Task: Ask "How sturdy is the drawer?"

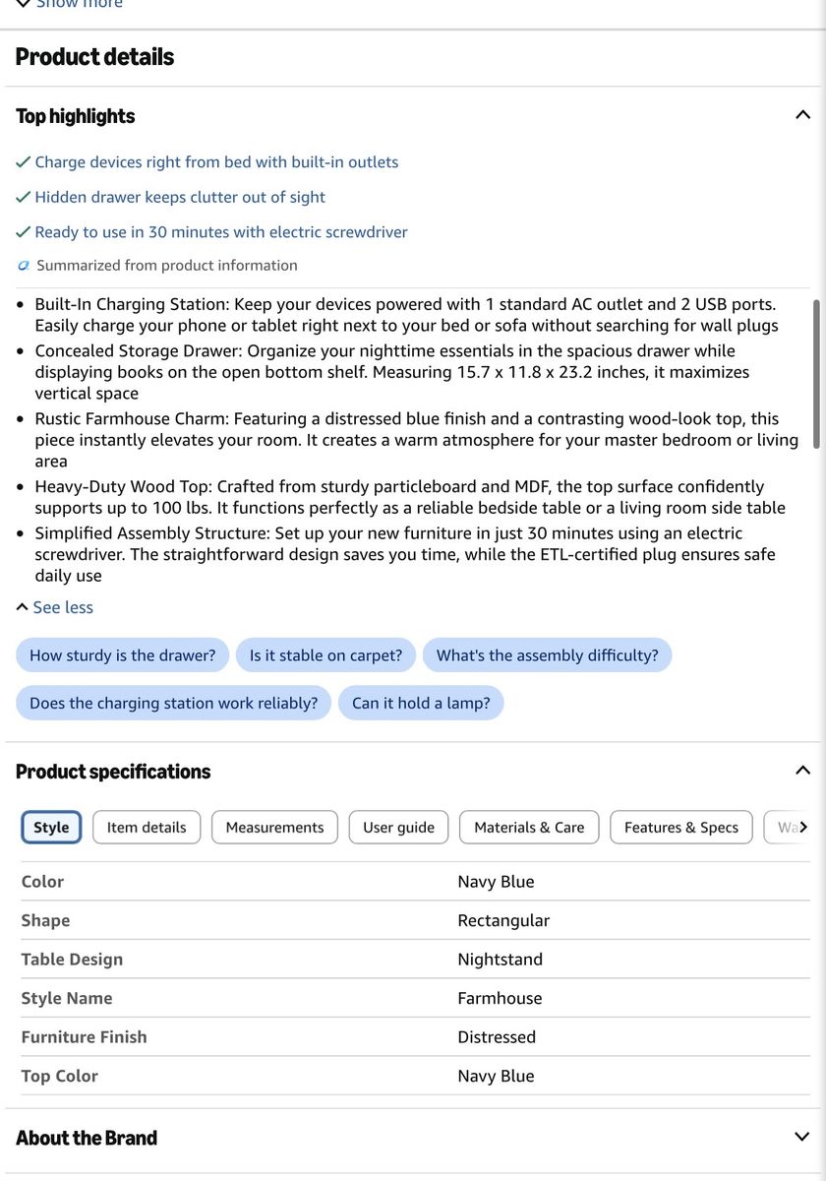Action: (x=123, y=655)
